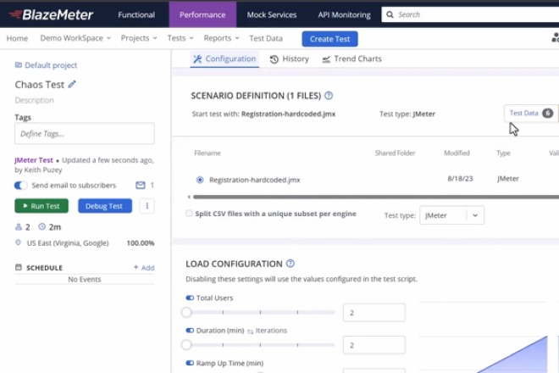Click the green Run Test button
559x373 pixels.
(42, 206)
